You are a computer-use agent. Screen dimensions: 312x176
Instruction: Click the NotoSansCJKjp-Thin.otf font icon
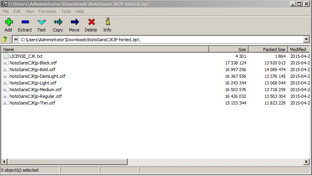click(x=6, y=103)
